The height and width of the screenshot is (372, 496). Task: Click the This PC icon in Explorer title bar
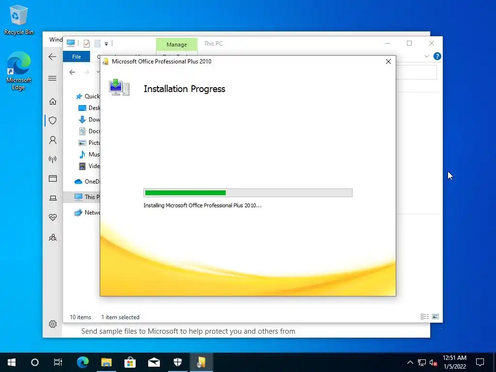(x=71, y=43)
